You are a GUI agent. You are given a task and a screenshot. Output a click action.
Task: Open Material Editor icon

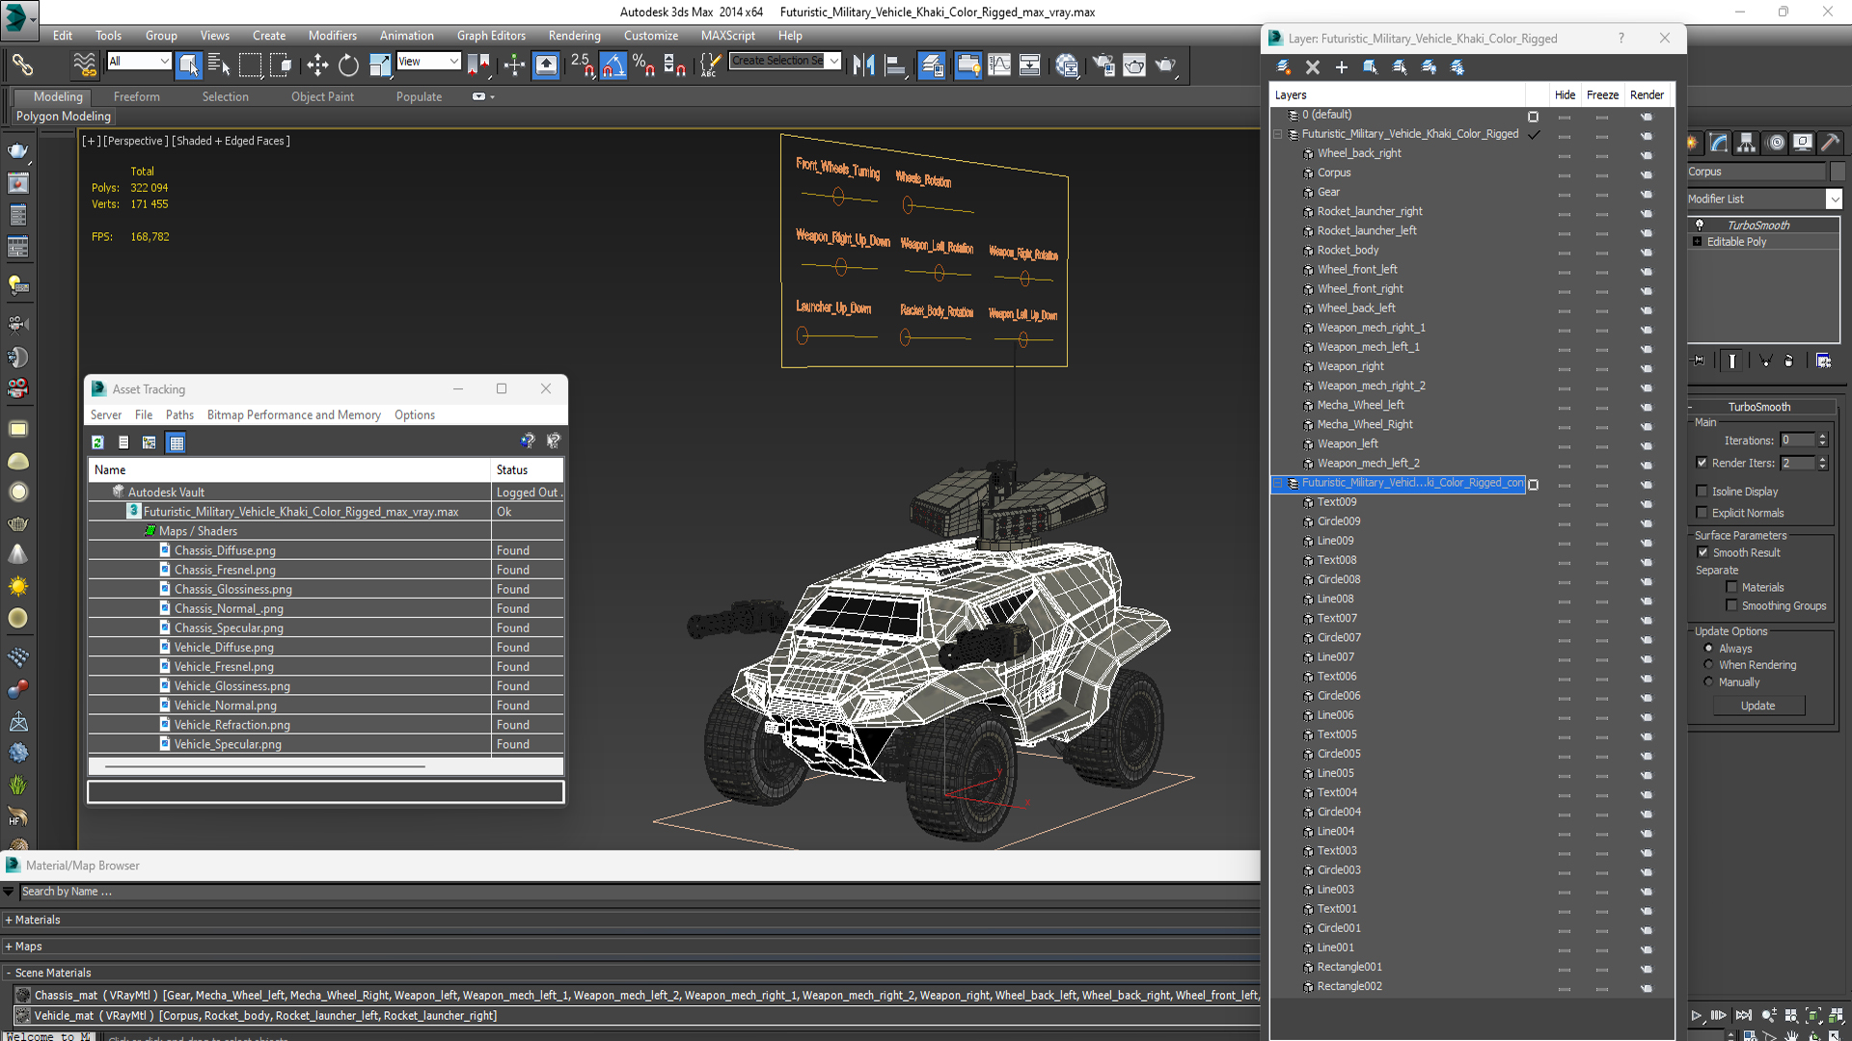coord(1067,65)
